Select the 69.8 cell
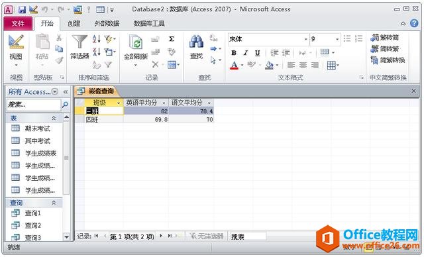The width and height of the screenshot is (424, 257). pos(146,119)
